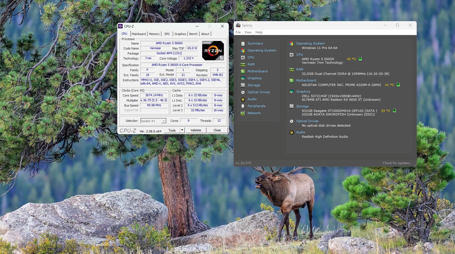Screen dimensions: 455x254
Task: Click the Revision value VMR-B2 in CPU-Z
Action: click(x=218, y=75)
